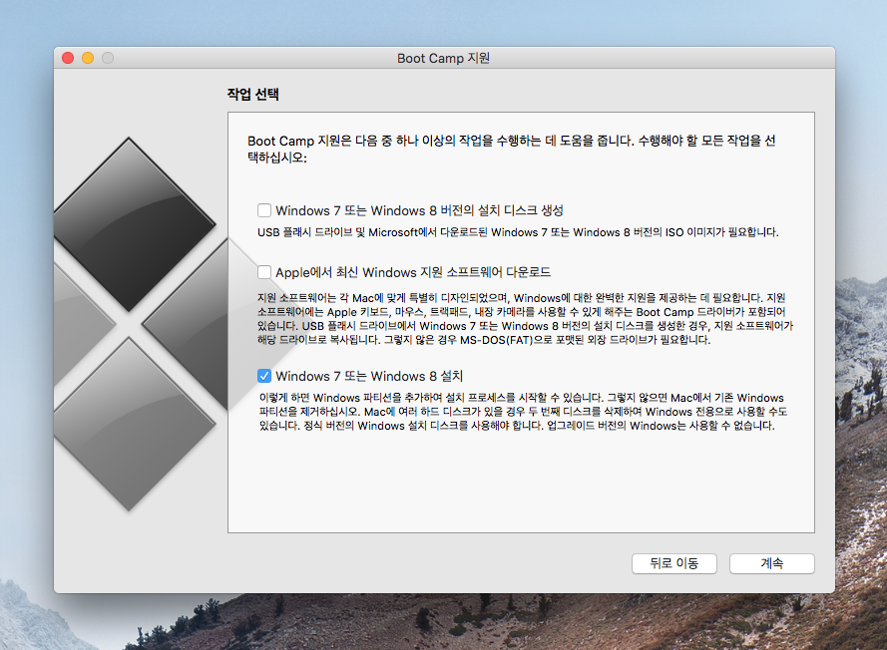The image size is (887, 650).
Task: Click the USB 플래시 드라이브 ISO description text
Action: pyautogui.click(x=518, y=232)
